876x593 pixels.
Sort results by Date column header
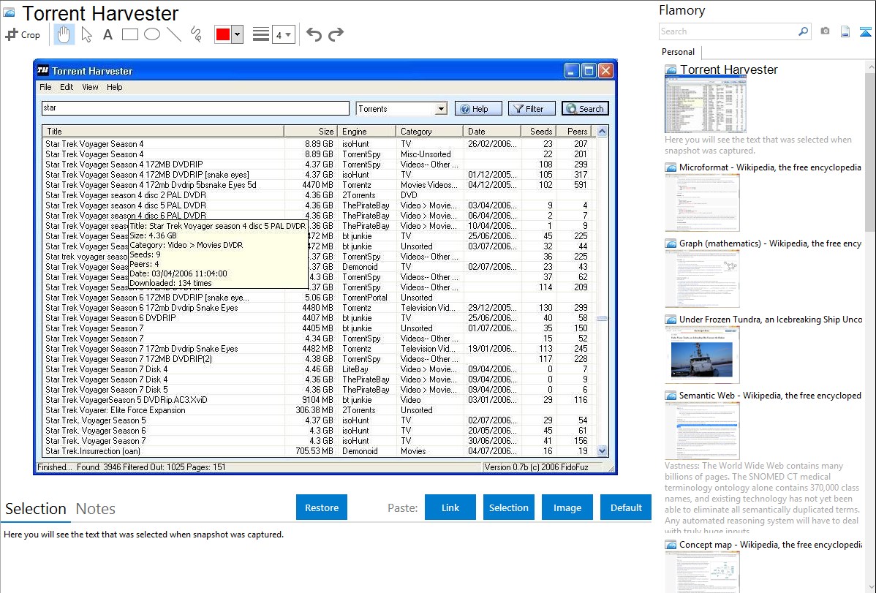pos(491,132)
